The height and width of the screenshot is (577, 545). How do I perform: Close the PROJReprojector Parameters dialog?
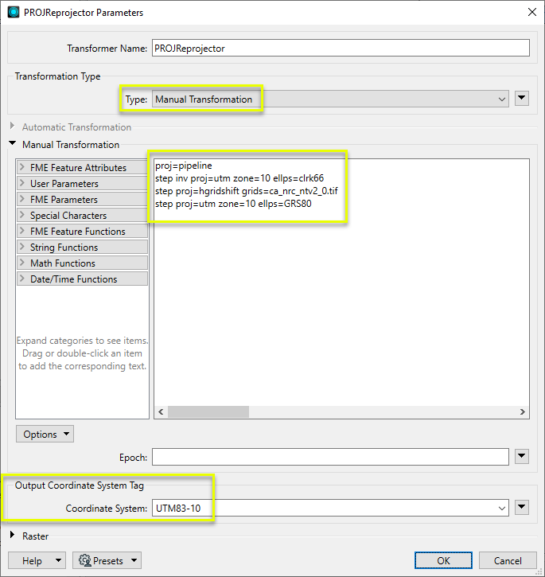coord(531,11)
